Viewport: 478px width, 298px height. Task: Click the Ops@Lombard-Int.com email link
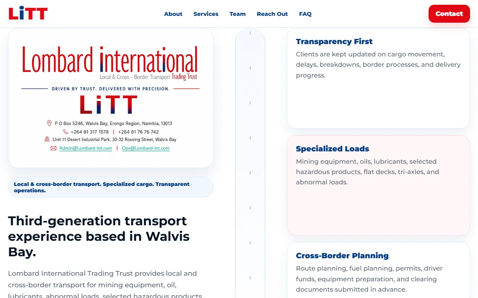[x=146, y=148]
